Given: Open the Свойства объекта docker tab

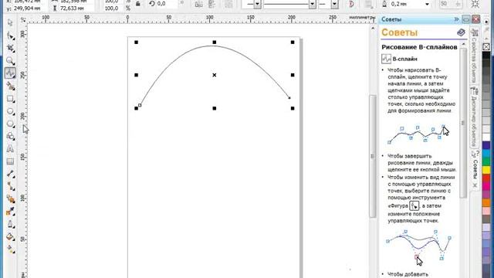Looking at the screenshot, I should coord(474,56).
